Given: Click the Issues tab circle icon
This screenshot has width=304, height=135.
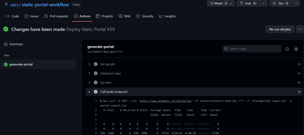Looking at the screenshot, I should 26,16.
